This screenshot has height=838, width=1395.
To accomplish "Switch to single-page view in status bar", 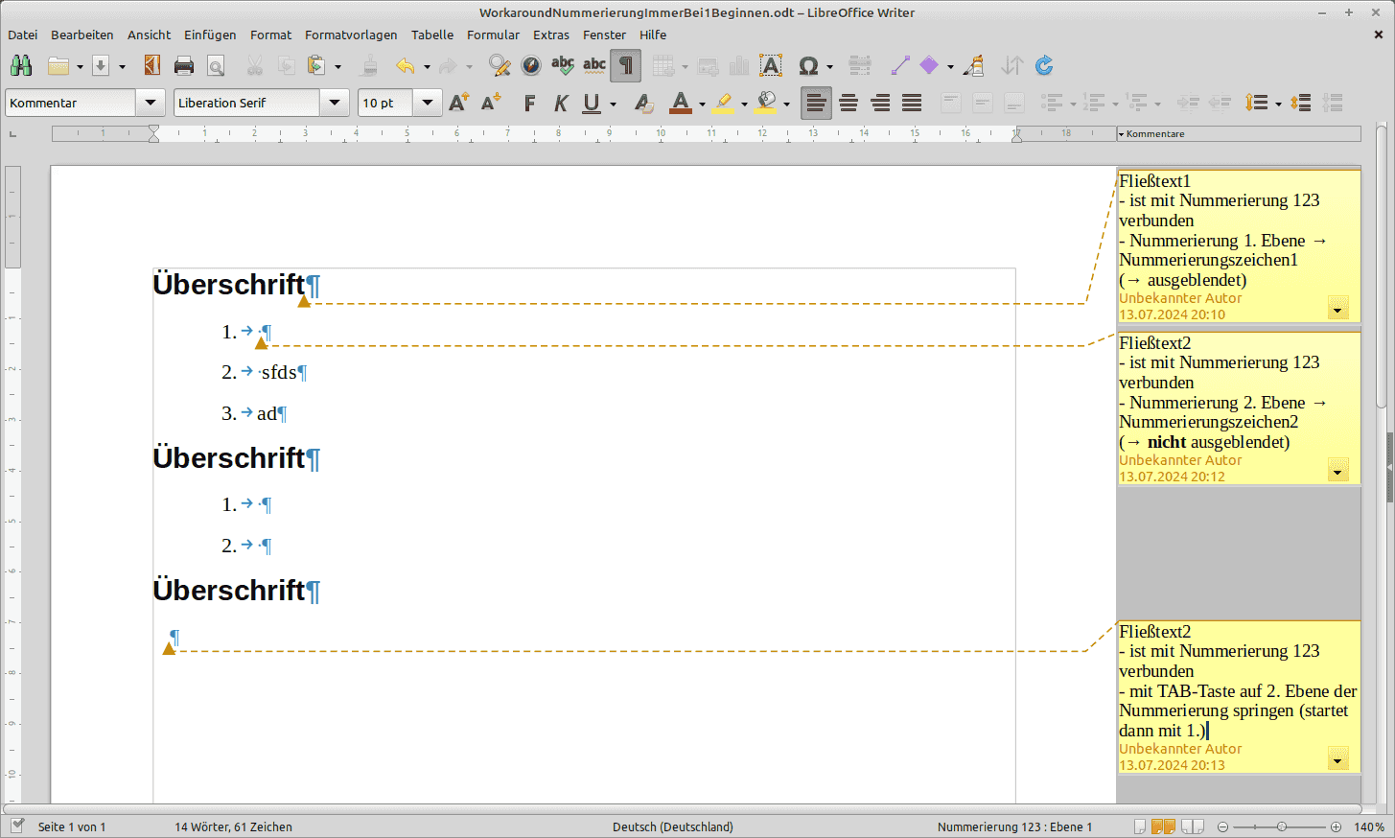I will pyautogui.click(x=1140, y=826).
